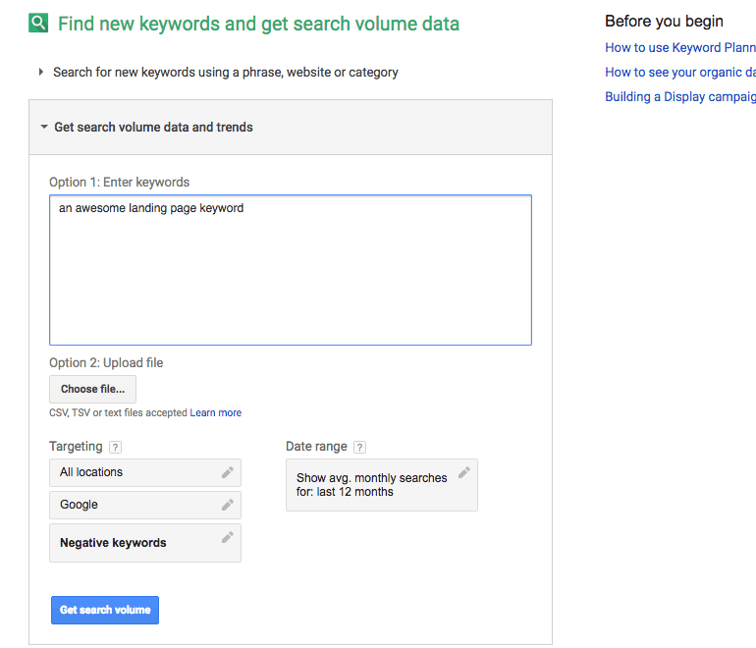This screenshot has height=648, width=756.
Task: Click the Get search volume button
Action: [x=105, y=610]
